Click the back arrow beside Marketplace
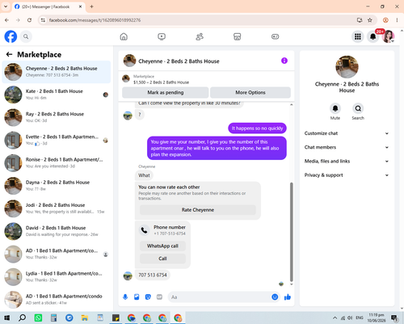 point(9,54)
